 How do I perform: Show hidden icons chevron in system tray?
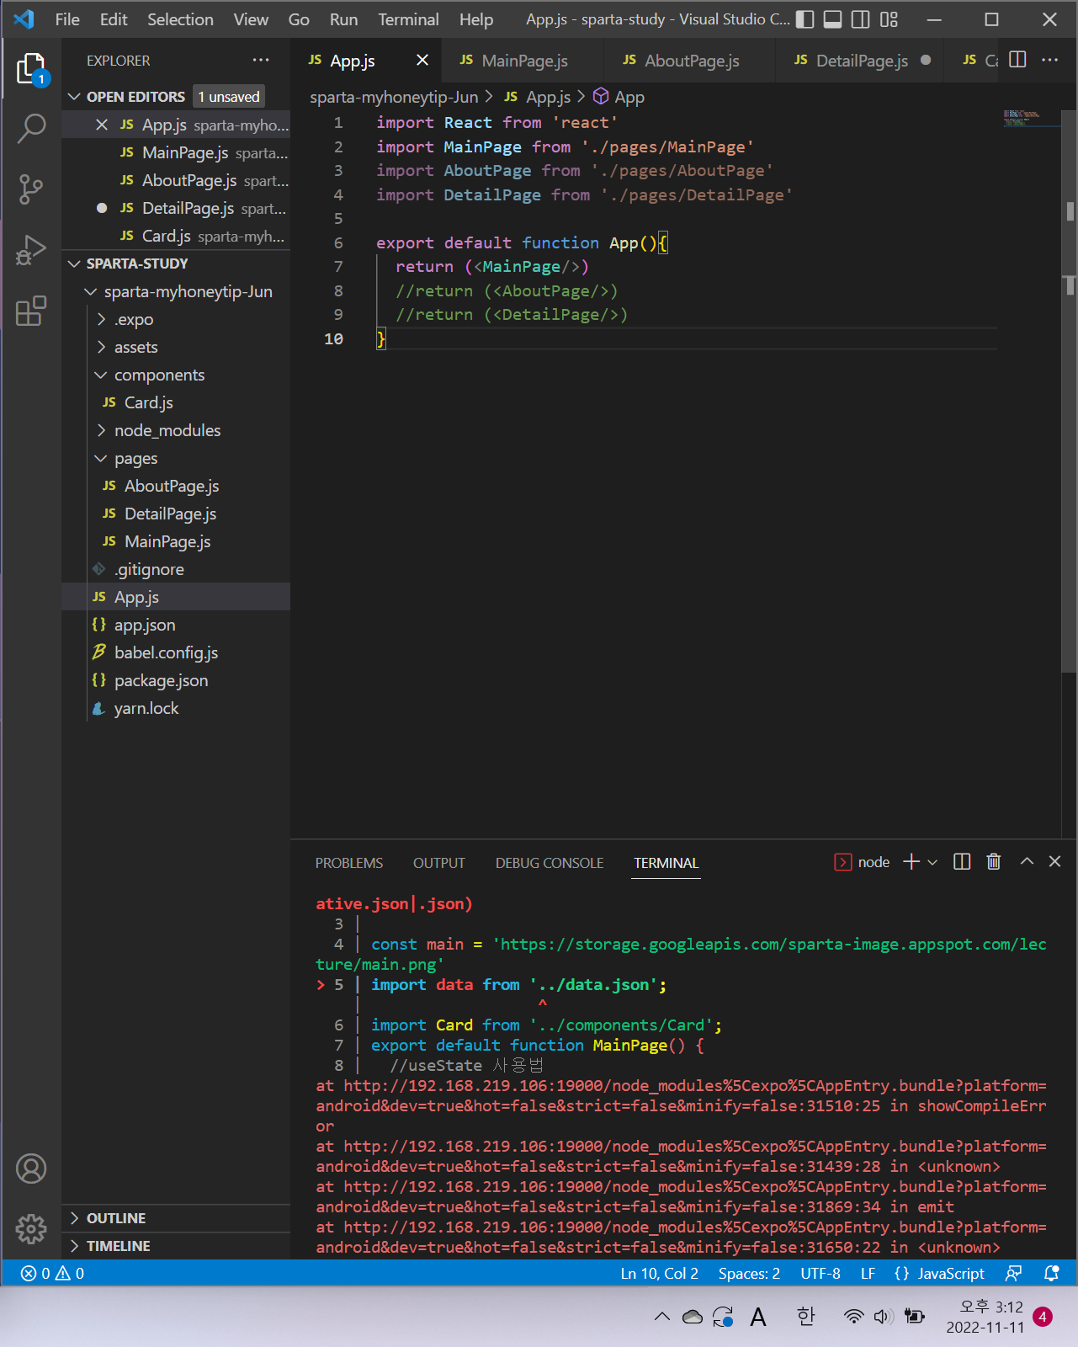pyautogui.click(x=662, y=1317)
